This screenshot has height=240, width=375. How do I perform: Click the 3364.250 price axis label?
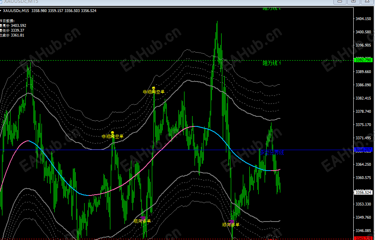coord(363,165)
